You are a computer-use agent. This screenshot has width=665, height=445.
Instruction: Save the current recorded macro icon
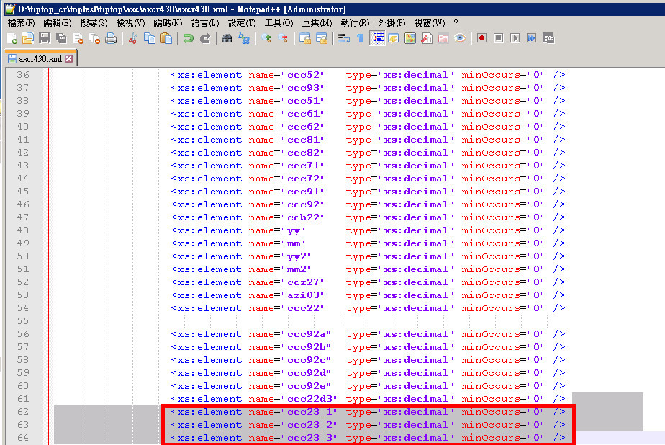pos(548,39)
